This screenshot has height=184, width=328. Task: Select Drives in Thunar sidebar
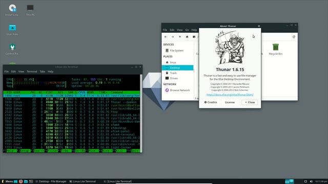[177, 78]
